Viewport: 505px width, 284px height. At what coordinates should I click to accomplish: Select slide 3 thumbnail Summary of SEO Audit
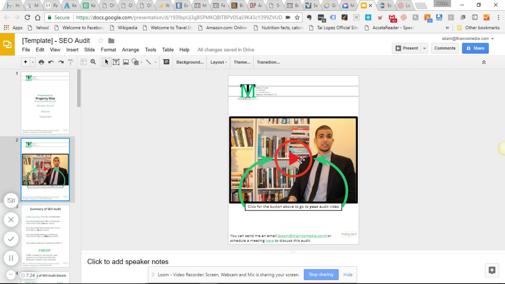(x=45, y=236)
